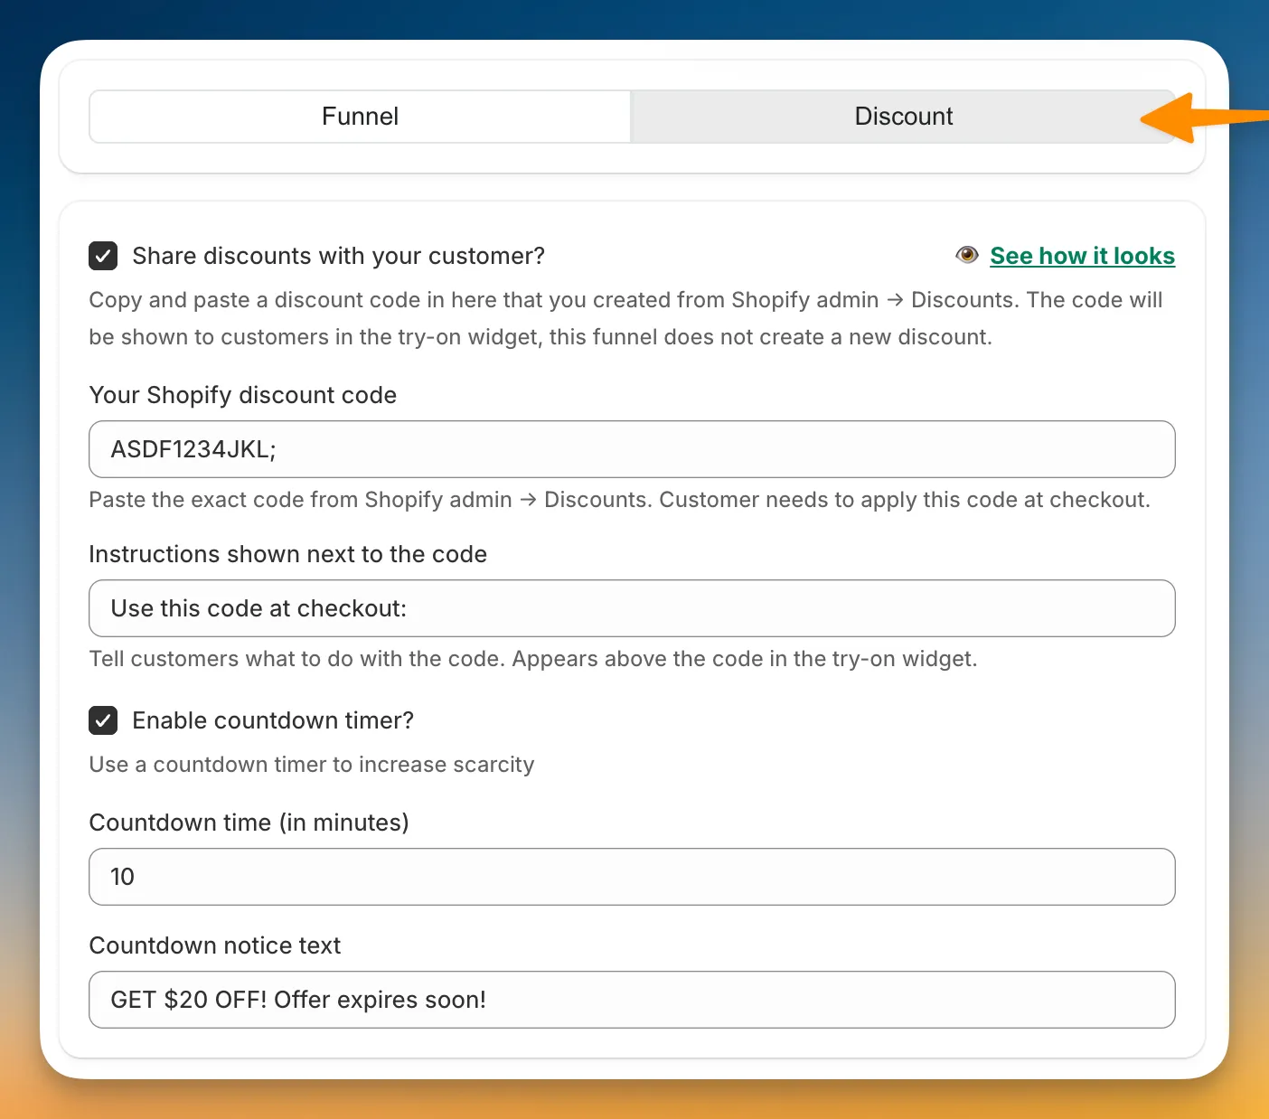Click 'Use a countdown timer to increase scarcity' text
Screen dimensions: 1269x1119
311,765
